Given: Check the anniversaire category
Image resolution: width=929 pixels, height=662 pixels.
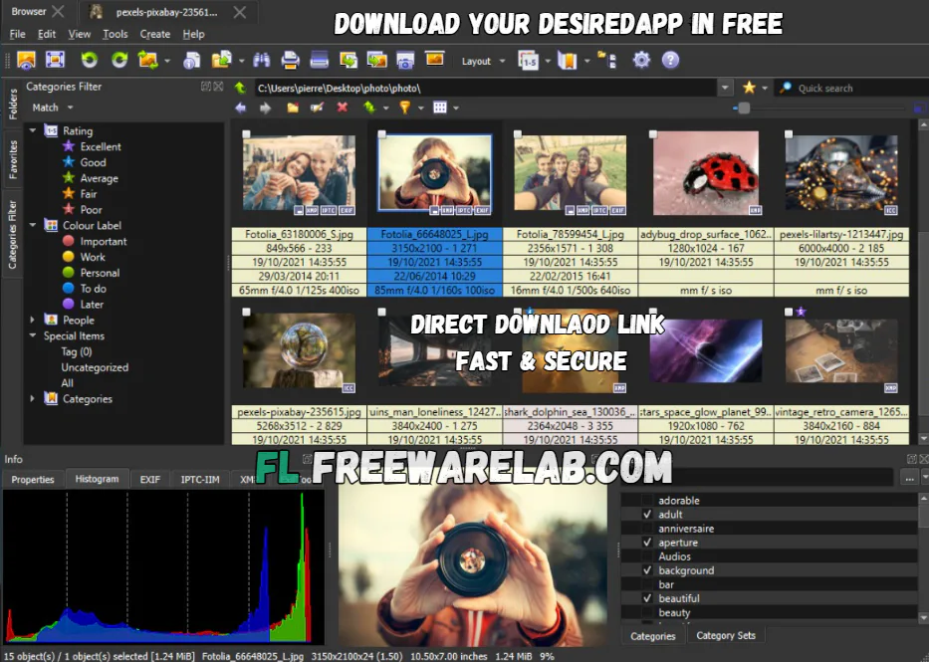Looking at the screenshot, I should [647, 529].
